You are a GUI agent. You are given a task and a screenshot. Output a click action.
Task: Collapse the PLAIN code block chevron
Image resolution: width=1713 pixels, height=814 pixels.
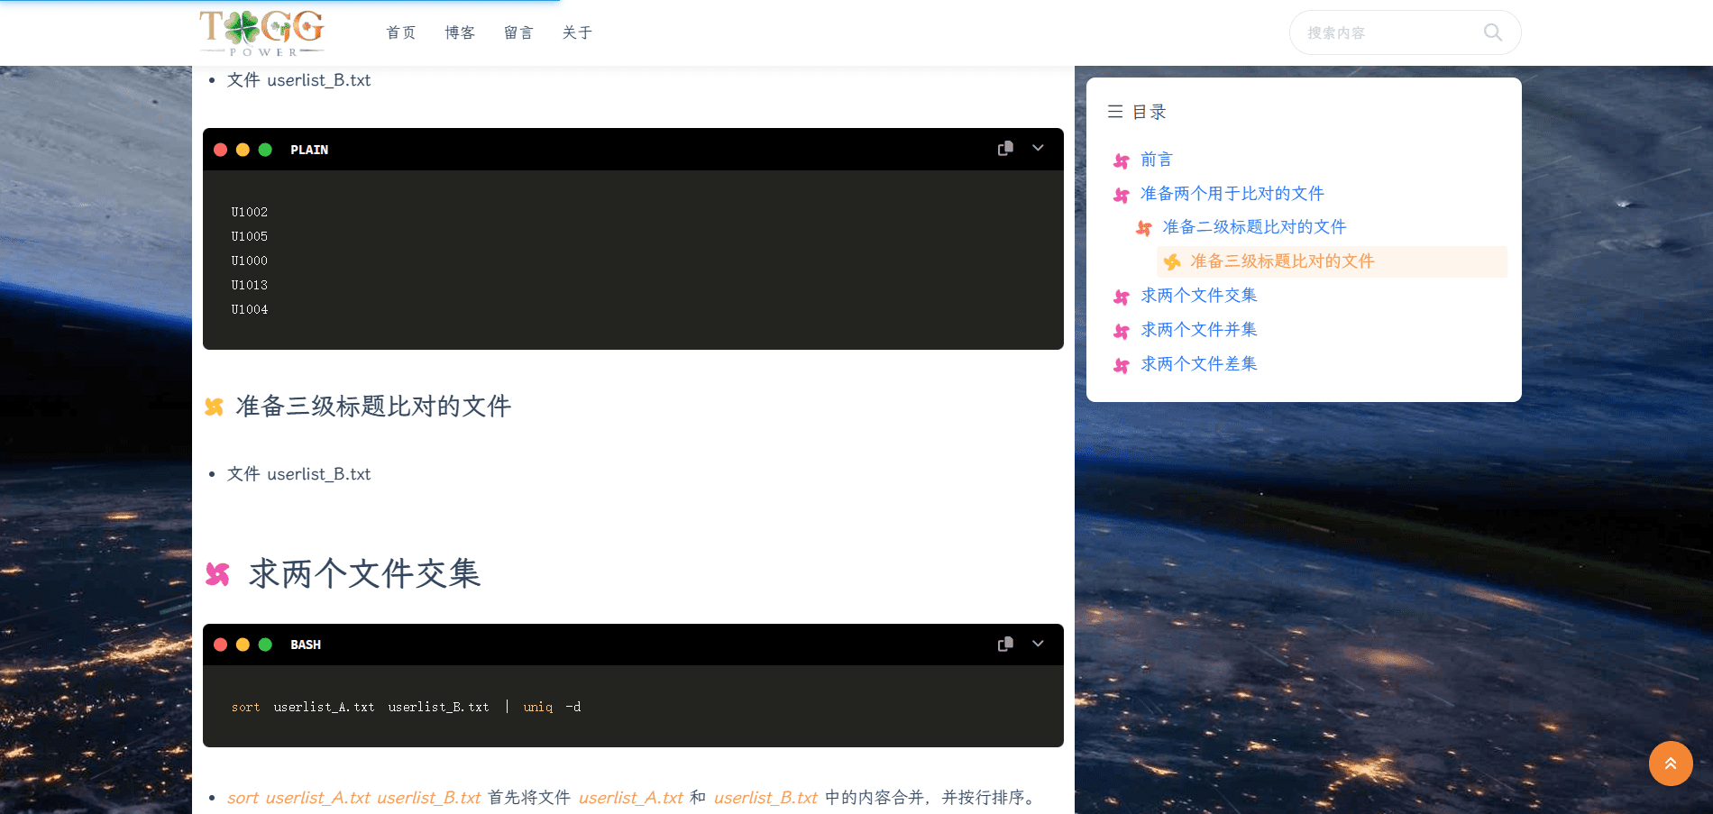pyautogui.click(x=1038, y=149)
